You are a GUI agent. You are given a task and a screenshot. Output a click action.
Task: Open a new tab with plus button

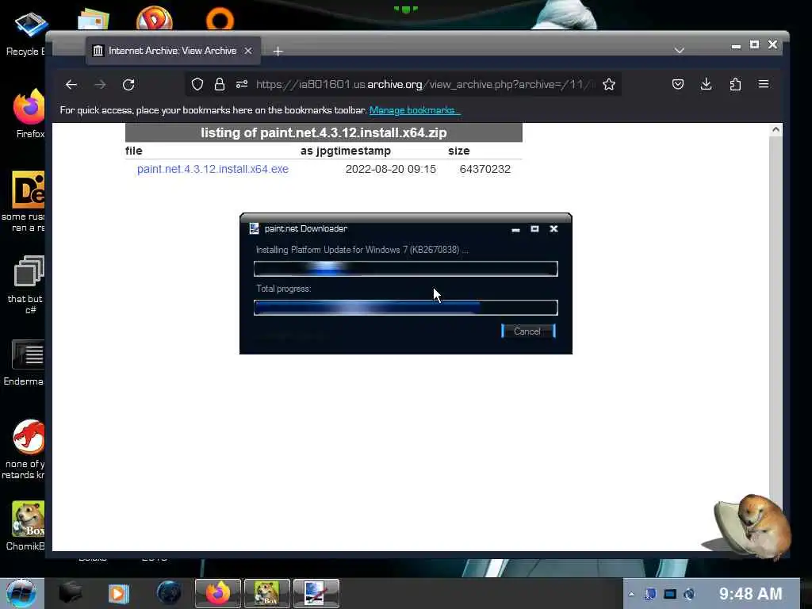(x=278, y=52)
